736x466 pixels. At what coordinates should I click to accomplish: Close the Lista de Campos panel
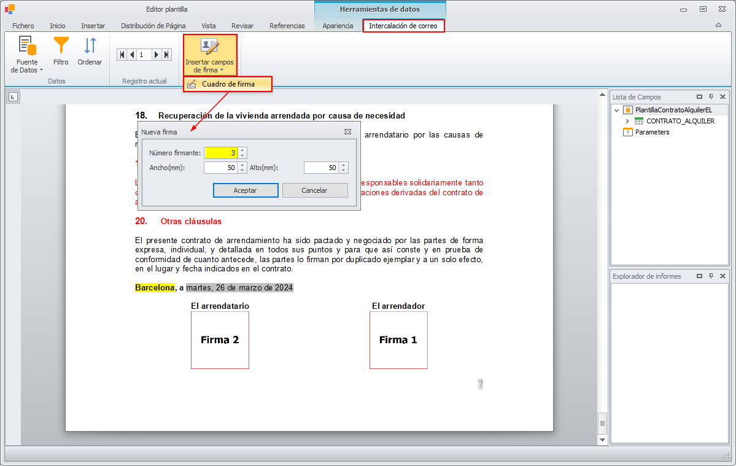point(723,96)
